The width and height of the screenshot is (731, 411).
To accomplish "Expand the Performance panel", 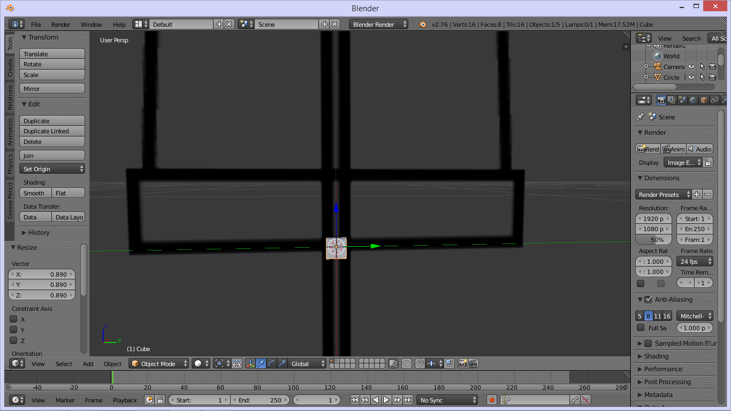I will [x=663, y=369].
